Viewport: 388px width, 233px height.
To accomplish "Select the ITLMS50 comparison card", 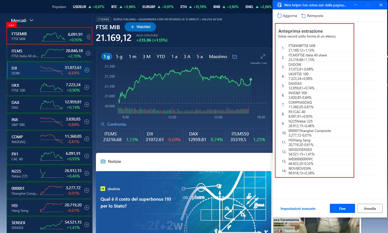I will click(x=248, y=137).
